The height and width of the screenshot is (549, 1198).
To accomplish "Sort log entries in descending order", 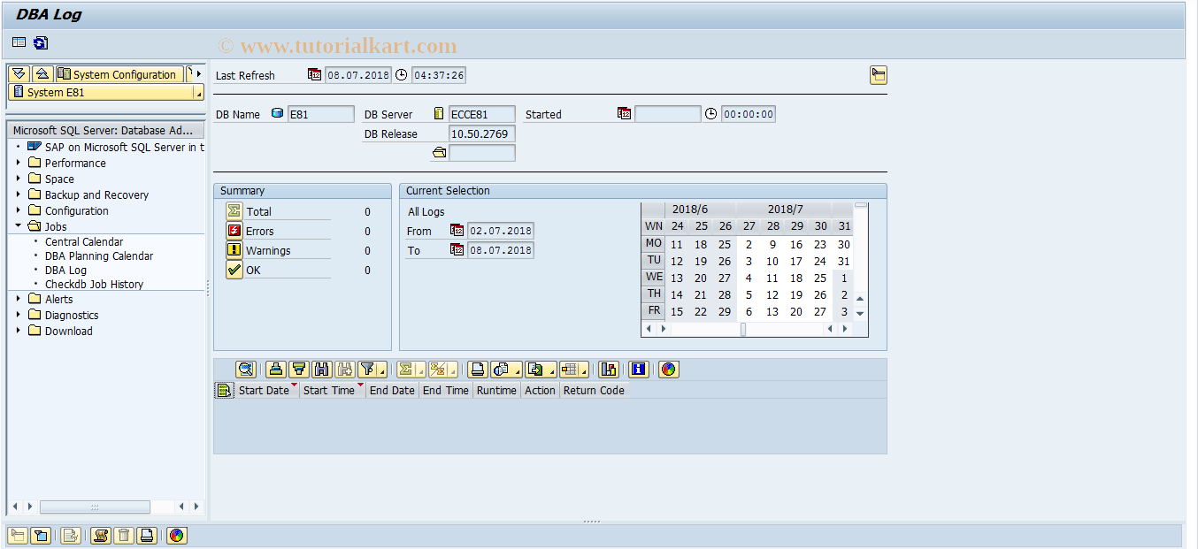I will click(299, 370).
